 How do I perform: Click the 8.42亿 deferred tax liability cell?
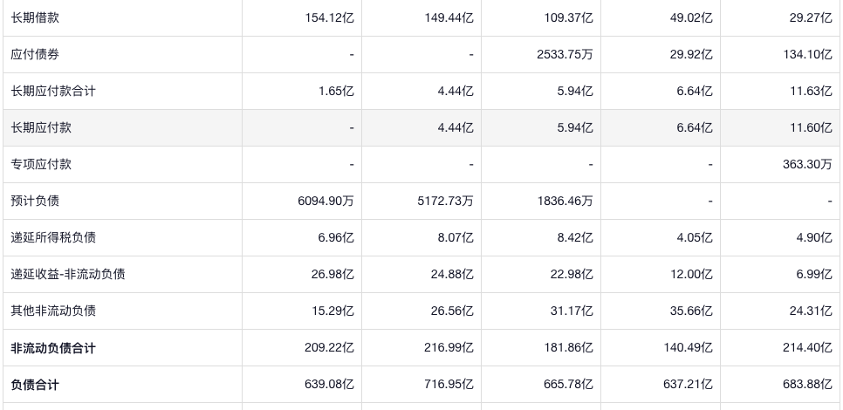pos(574,237)
